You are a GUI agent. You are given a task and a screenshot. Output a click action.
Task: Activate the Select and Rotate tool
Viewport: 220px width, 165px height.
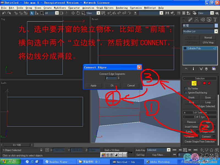(x=78, y=13)
